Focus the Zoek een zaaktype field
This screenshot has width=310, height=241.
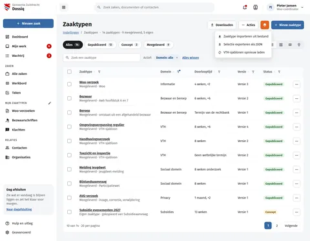101,58
